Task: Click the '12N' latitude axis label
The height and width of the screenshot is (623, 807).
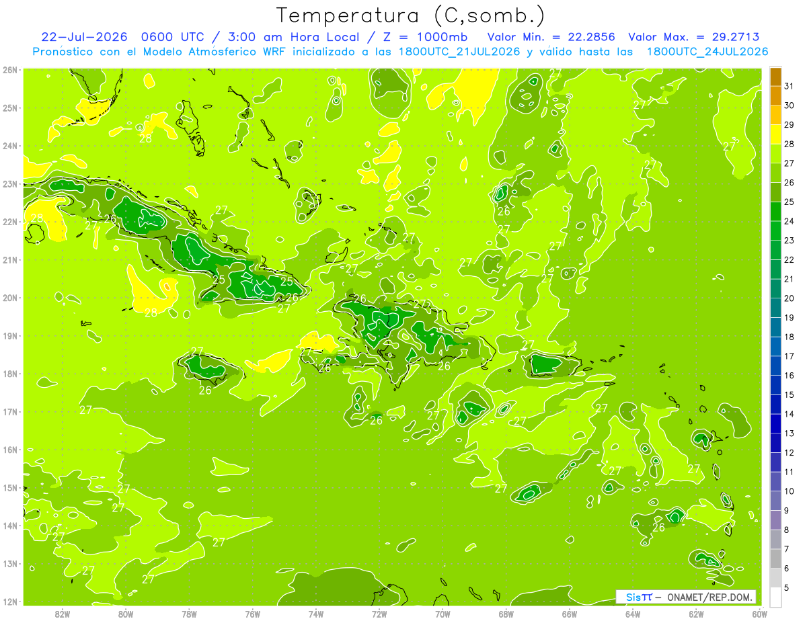Action: pyautogui.click(x=10, y=601)
